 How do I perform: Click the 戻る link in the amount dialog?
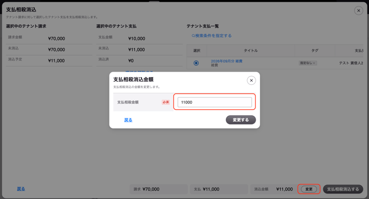click(128, 120)
